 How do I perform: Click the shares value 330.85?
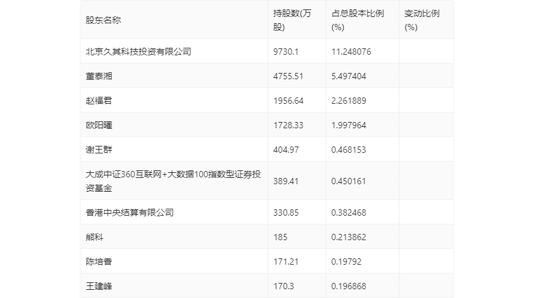(x=286, y=212)
